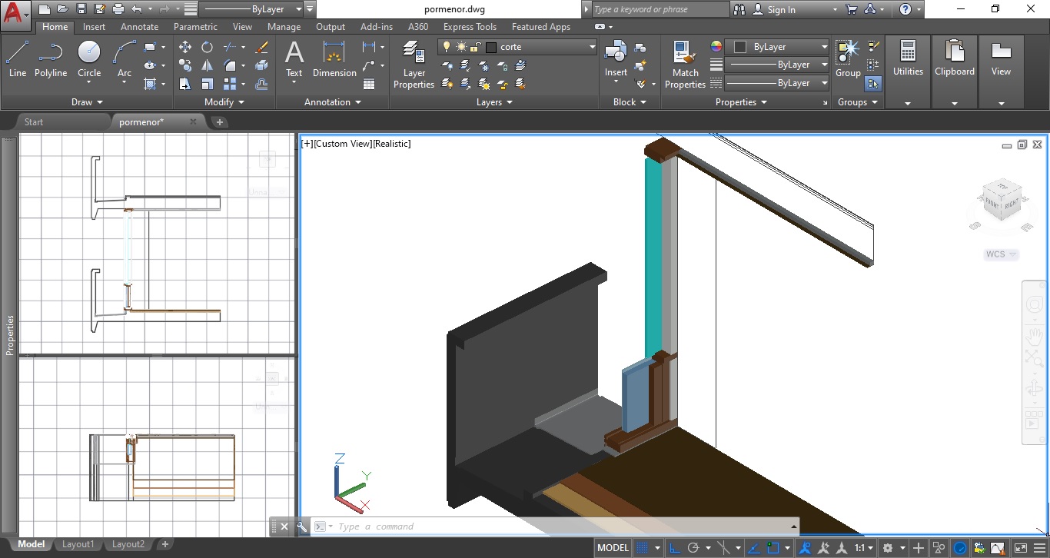Click the Group tool icon
The height and width of the screenshot is (558, 1050).
click(848, 60)
